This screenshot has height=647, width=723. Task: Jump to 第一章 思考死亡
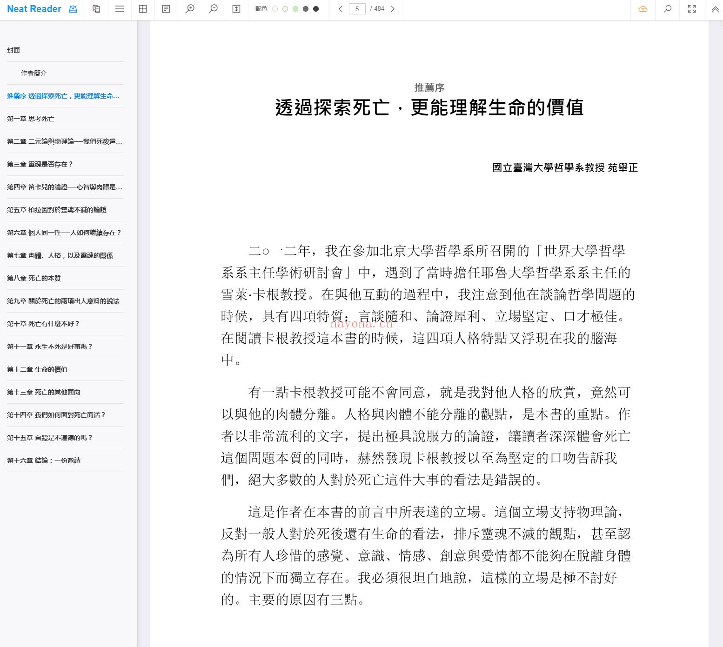[x=66, y=119]
